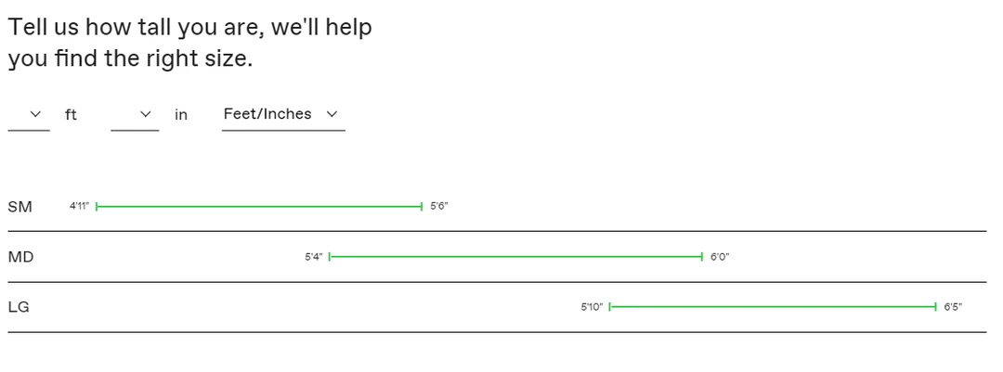
Task: Open the inches height dropdown
Action: pos(135,115)
